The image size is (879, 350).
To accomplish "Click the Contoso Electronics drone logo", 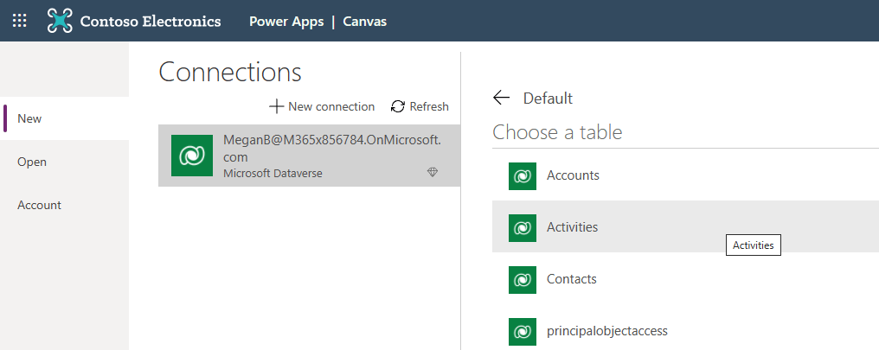I will pos(60,21).
